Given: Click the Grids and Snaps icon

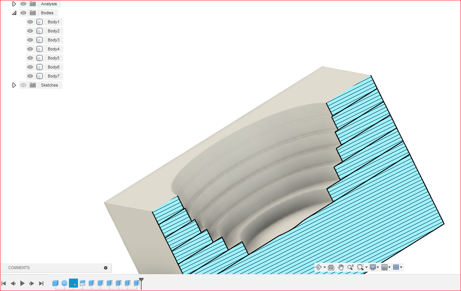Looking at the screenshot, I should click(384, 267).
